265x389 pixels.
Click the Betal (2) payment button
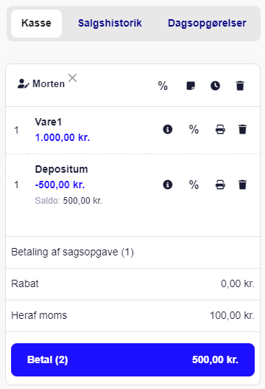pos(133,359)
